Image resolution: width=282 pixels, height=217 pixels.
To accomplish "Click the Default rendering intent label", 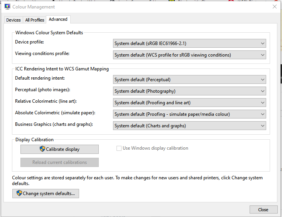I will (40, 78).
